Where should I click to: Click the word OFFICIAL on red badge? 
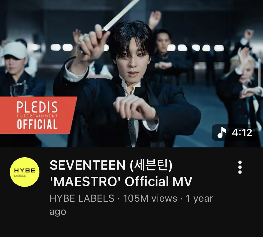coord(37,124)
